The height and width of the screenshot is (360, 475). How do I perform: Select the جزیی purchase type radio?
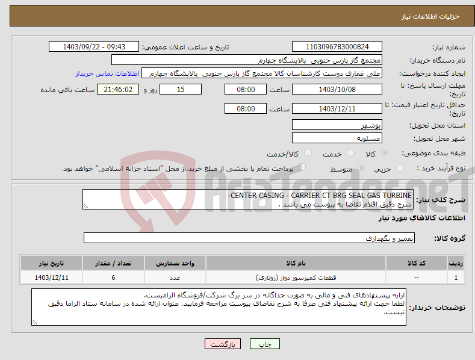pyautogui.click(x=400, y=168)
